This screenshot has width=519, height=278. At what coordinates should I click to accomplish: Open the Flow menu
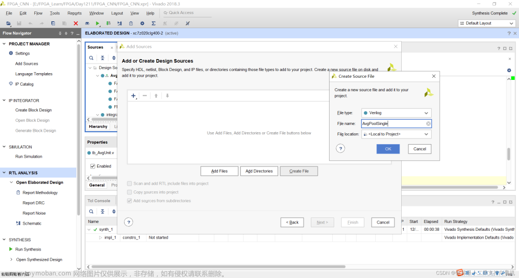(38, 13)
